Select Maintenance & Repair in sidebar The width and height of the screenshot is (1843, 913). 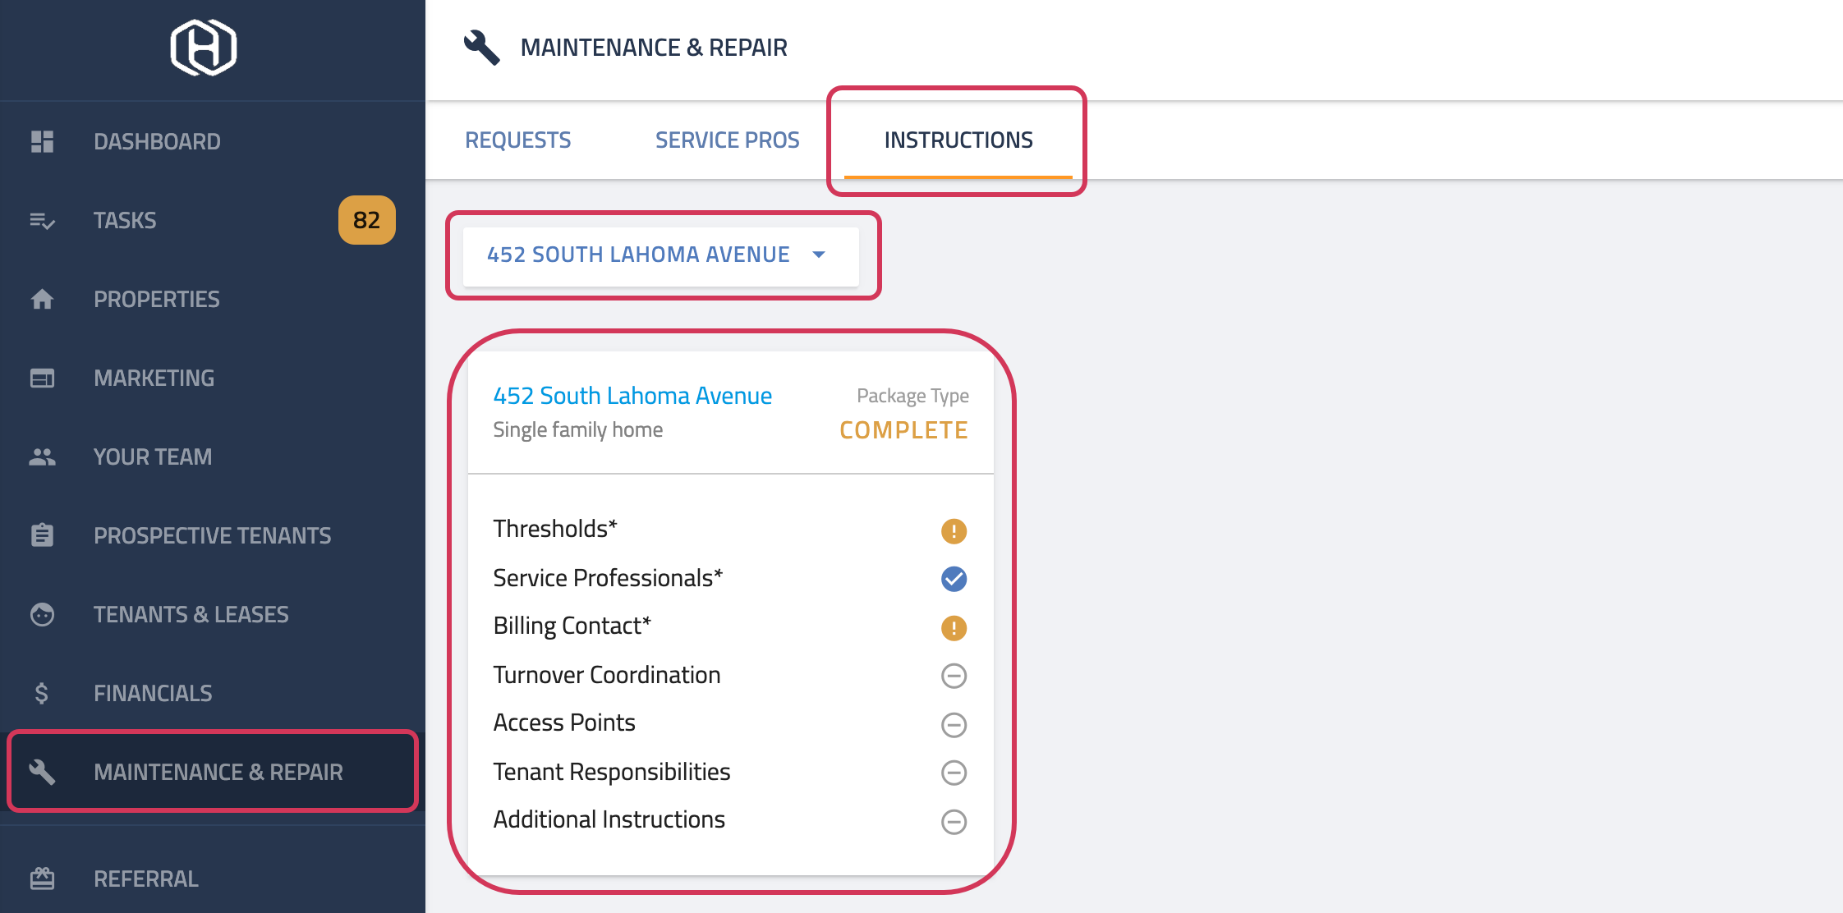pyautogui.click(x=213, y=772)
